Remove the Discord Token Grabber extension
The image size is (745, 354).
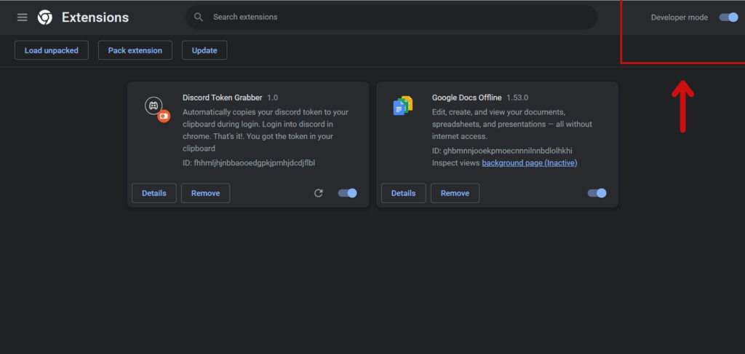205,193
